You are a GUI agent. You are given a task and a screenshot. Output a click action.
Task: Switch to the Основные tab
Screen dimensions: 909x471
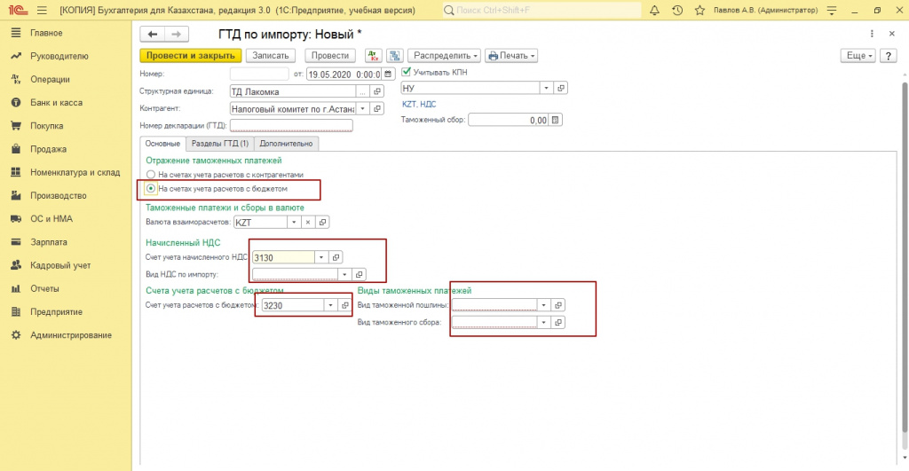tap(162, 144)
